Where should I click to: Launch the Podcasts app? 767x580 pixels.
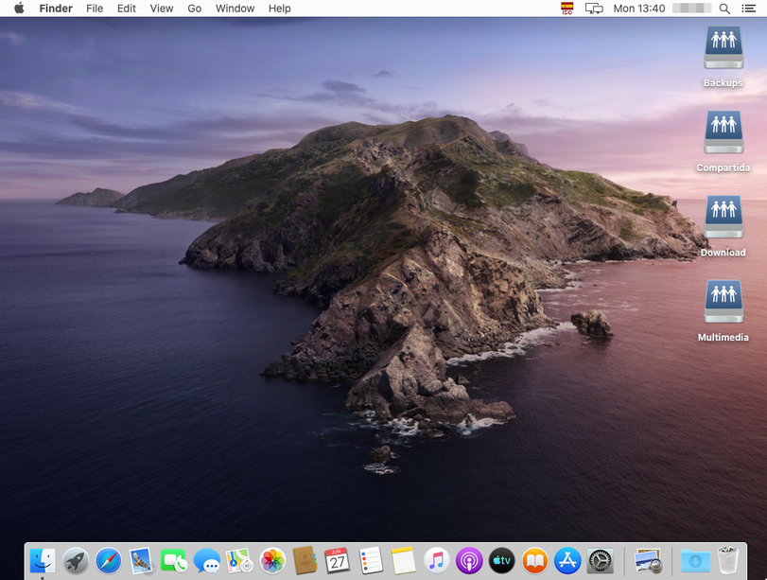pyautogui.click(x=469, y=561)
